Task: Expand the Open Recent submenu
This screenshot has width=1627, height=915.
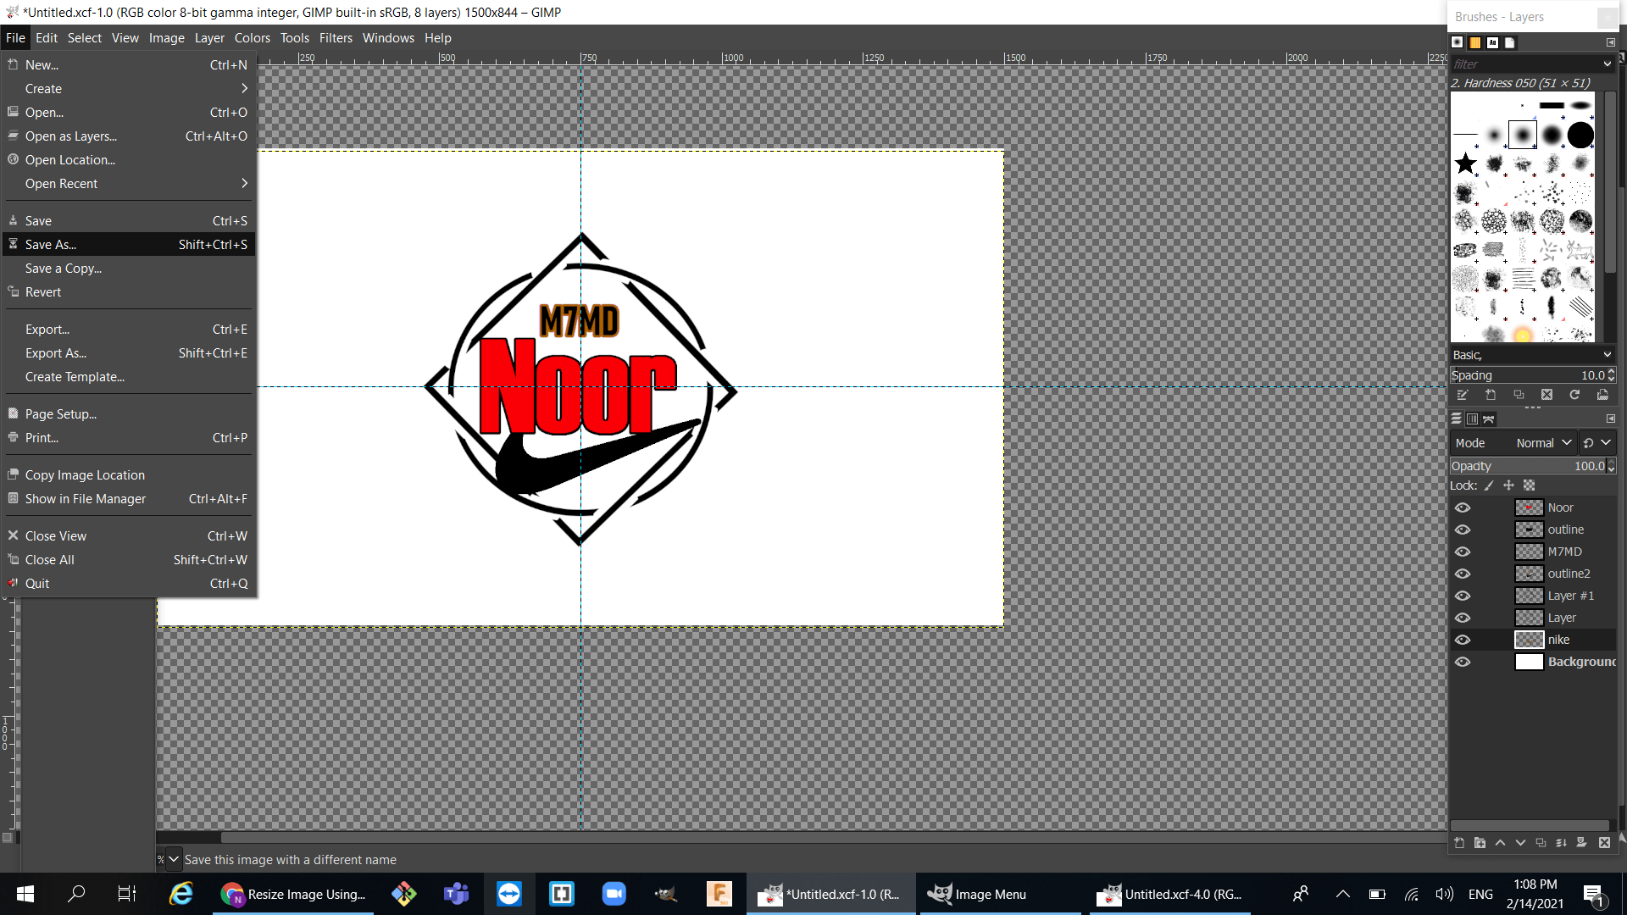Action: (129, 184)
